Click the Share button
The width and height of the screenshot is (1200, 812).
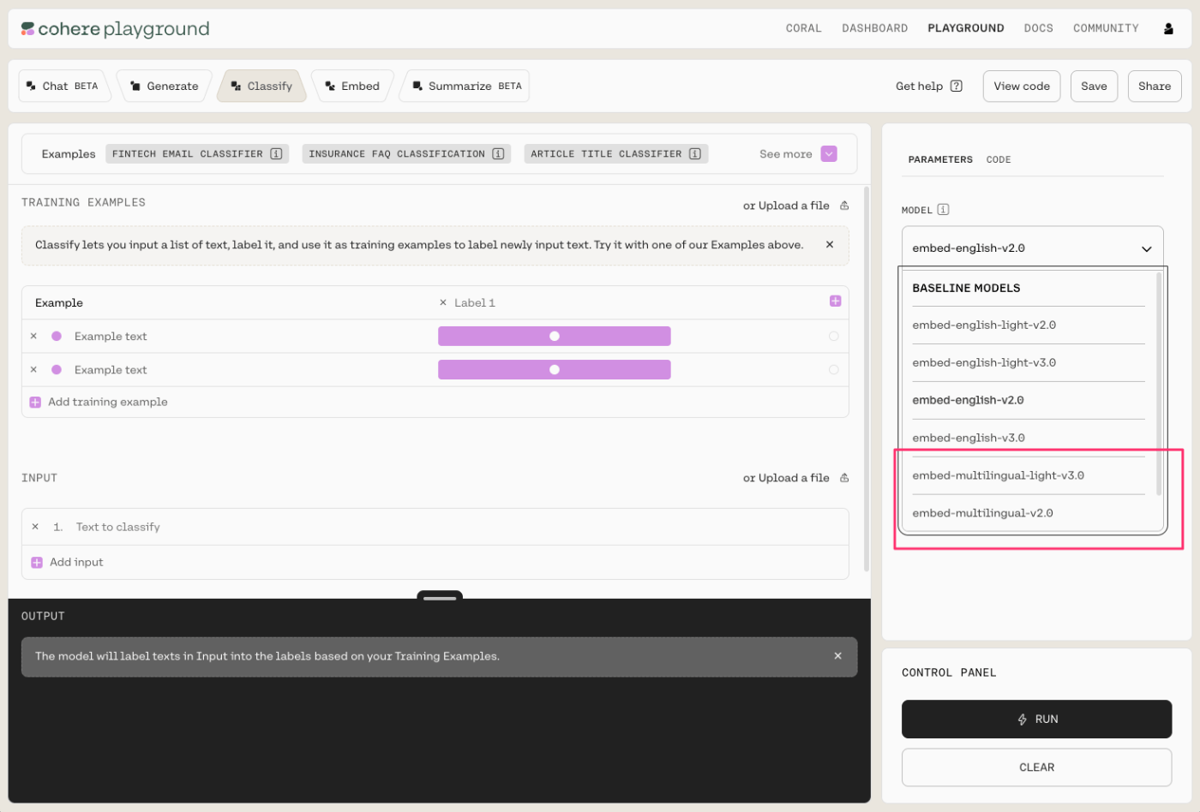click(x=1155, y=86)
